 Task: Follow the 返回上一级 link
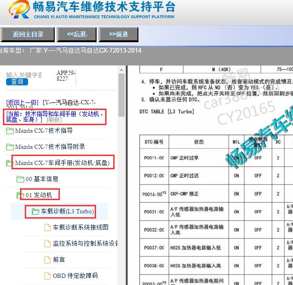[22, 102]
